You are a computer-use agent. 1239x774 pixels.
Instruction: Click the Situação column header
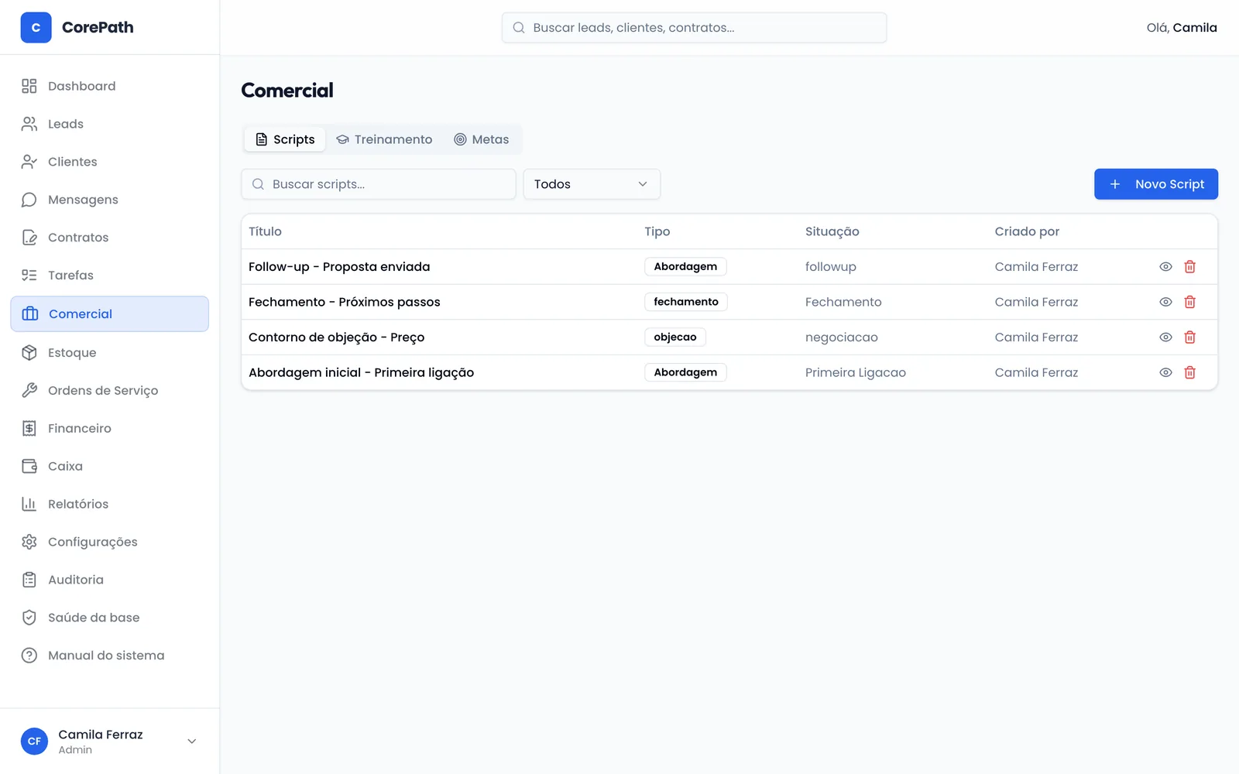click(x=832, y=231)
